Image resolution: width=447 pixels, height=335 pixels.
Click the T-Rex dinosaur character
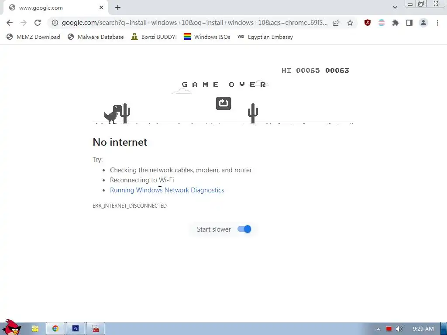(x=113, y=114)
